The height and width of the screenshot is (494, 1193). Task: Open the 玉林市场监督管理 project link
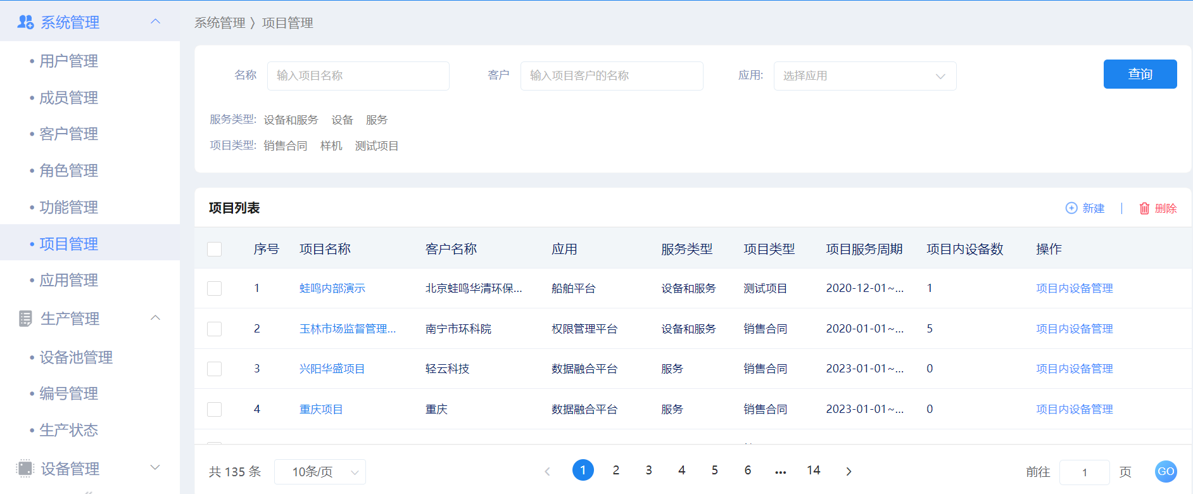click(x=348, y=329)
